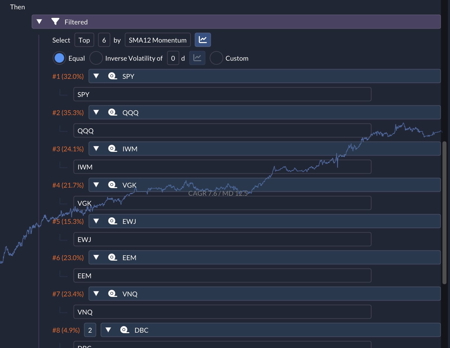
Task: Collapse the QQQ group arrow
Action: point(96,112)
